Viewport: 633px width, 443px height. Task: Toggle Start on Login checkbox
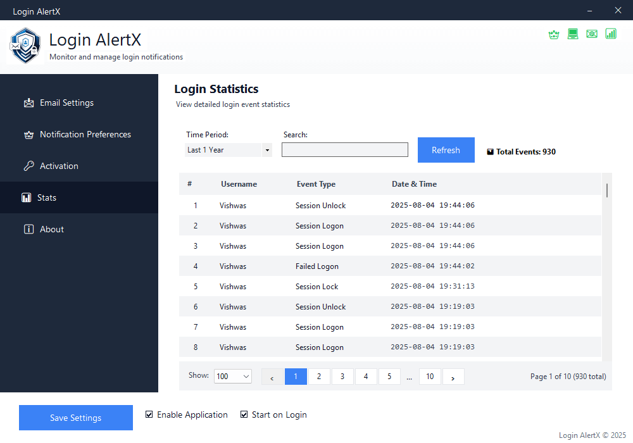(244, 415)
